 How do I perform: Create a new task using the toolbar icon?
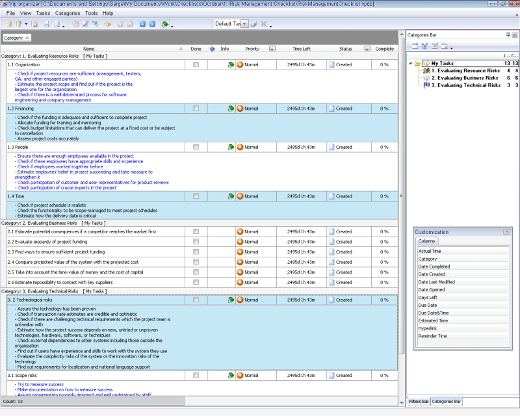click(x=74, y=25)
